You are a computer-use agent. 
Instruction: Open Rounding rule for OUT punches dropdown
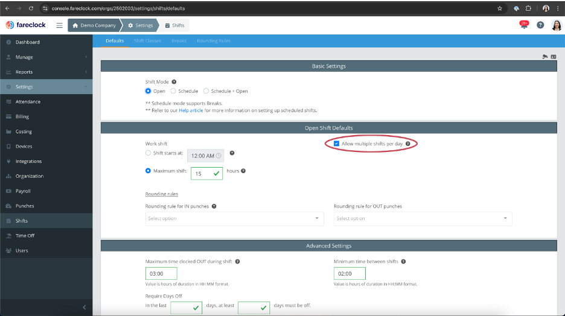click(x=423, y=219)
